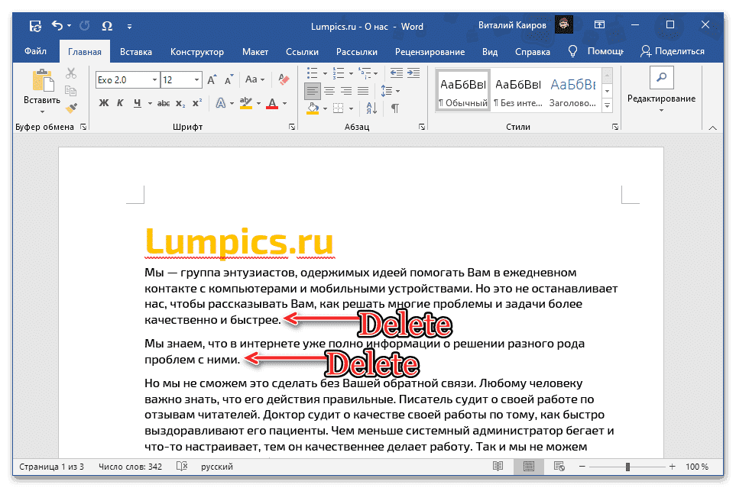Select the strikethrough text icon
The height and width of the screenshot is (488, 736).
162,102
